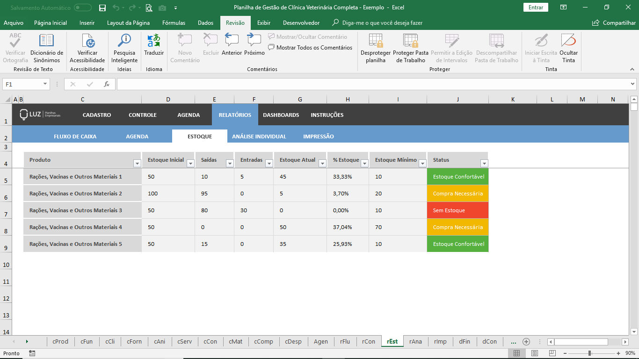Expand the quick access toolbar customize arrow
This screenshot has width=639, height=359.
click(175, 8)
